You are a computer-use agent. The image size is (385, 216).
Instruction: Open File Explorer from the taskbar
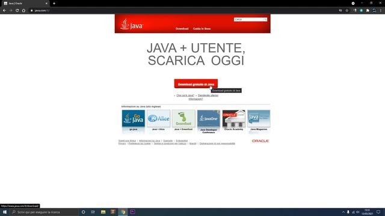[x=103, y=212]
